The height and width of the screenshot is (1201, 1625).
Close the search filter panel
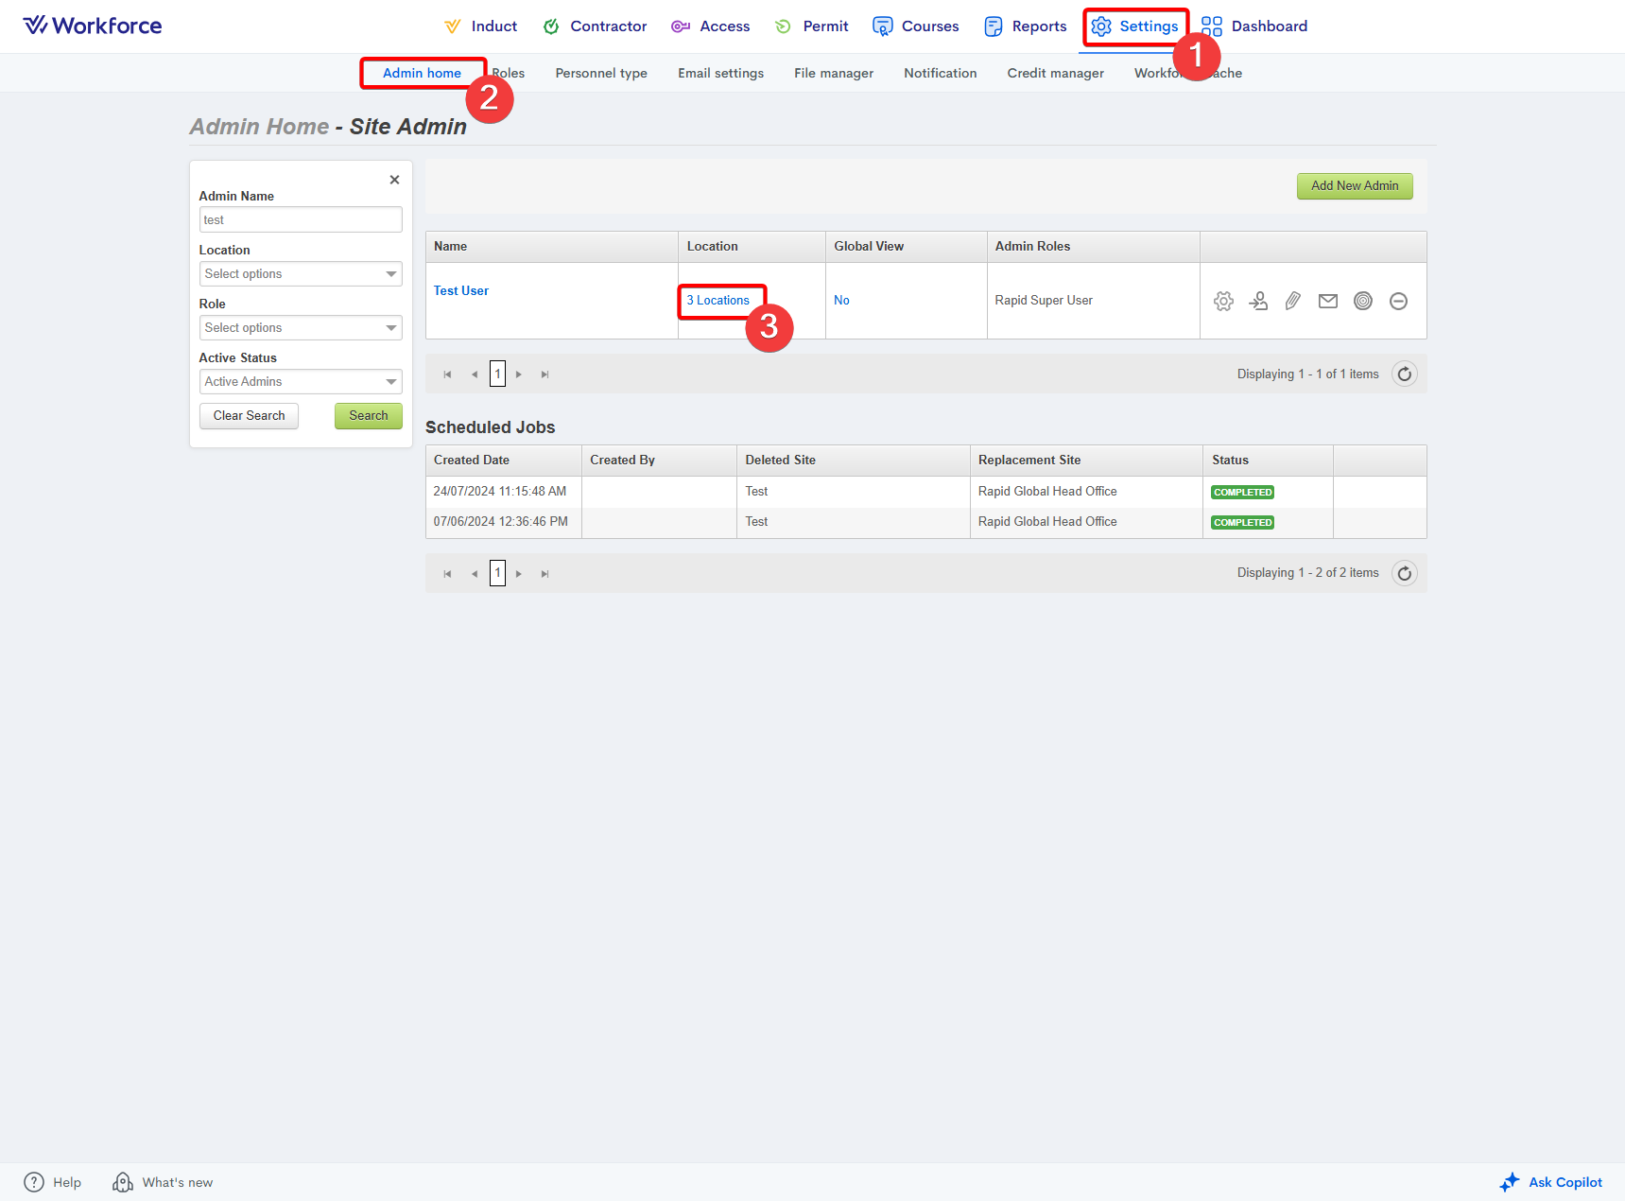click(x=394, y=180)
